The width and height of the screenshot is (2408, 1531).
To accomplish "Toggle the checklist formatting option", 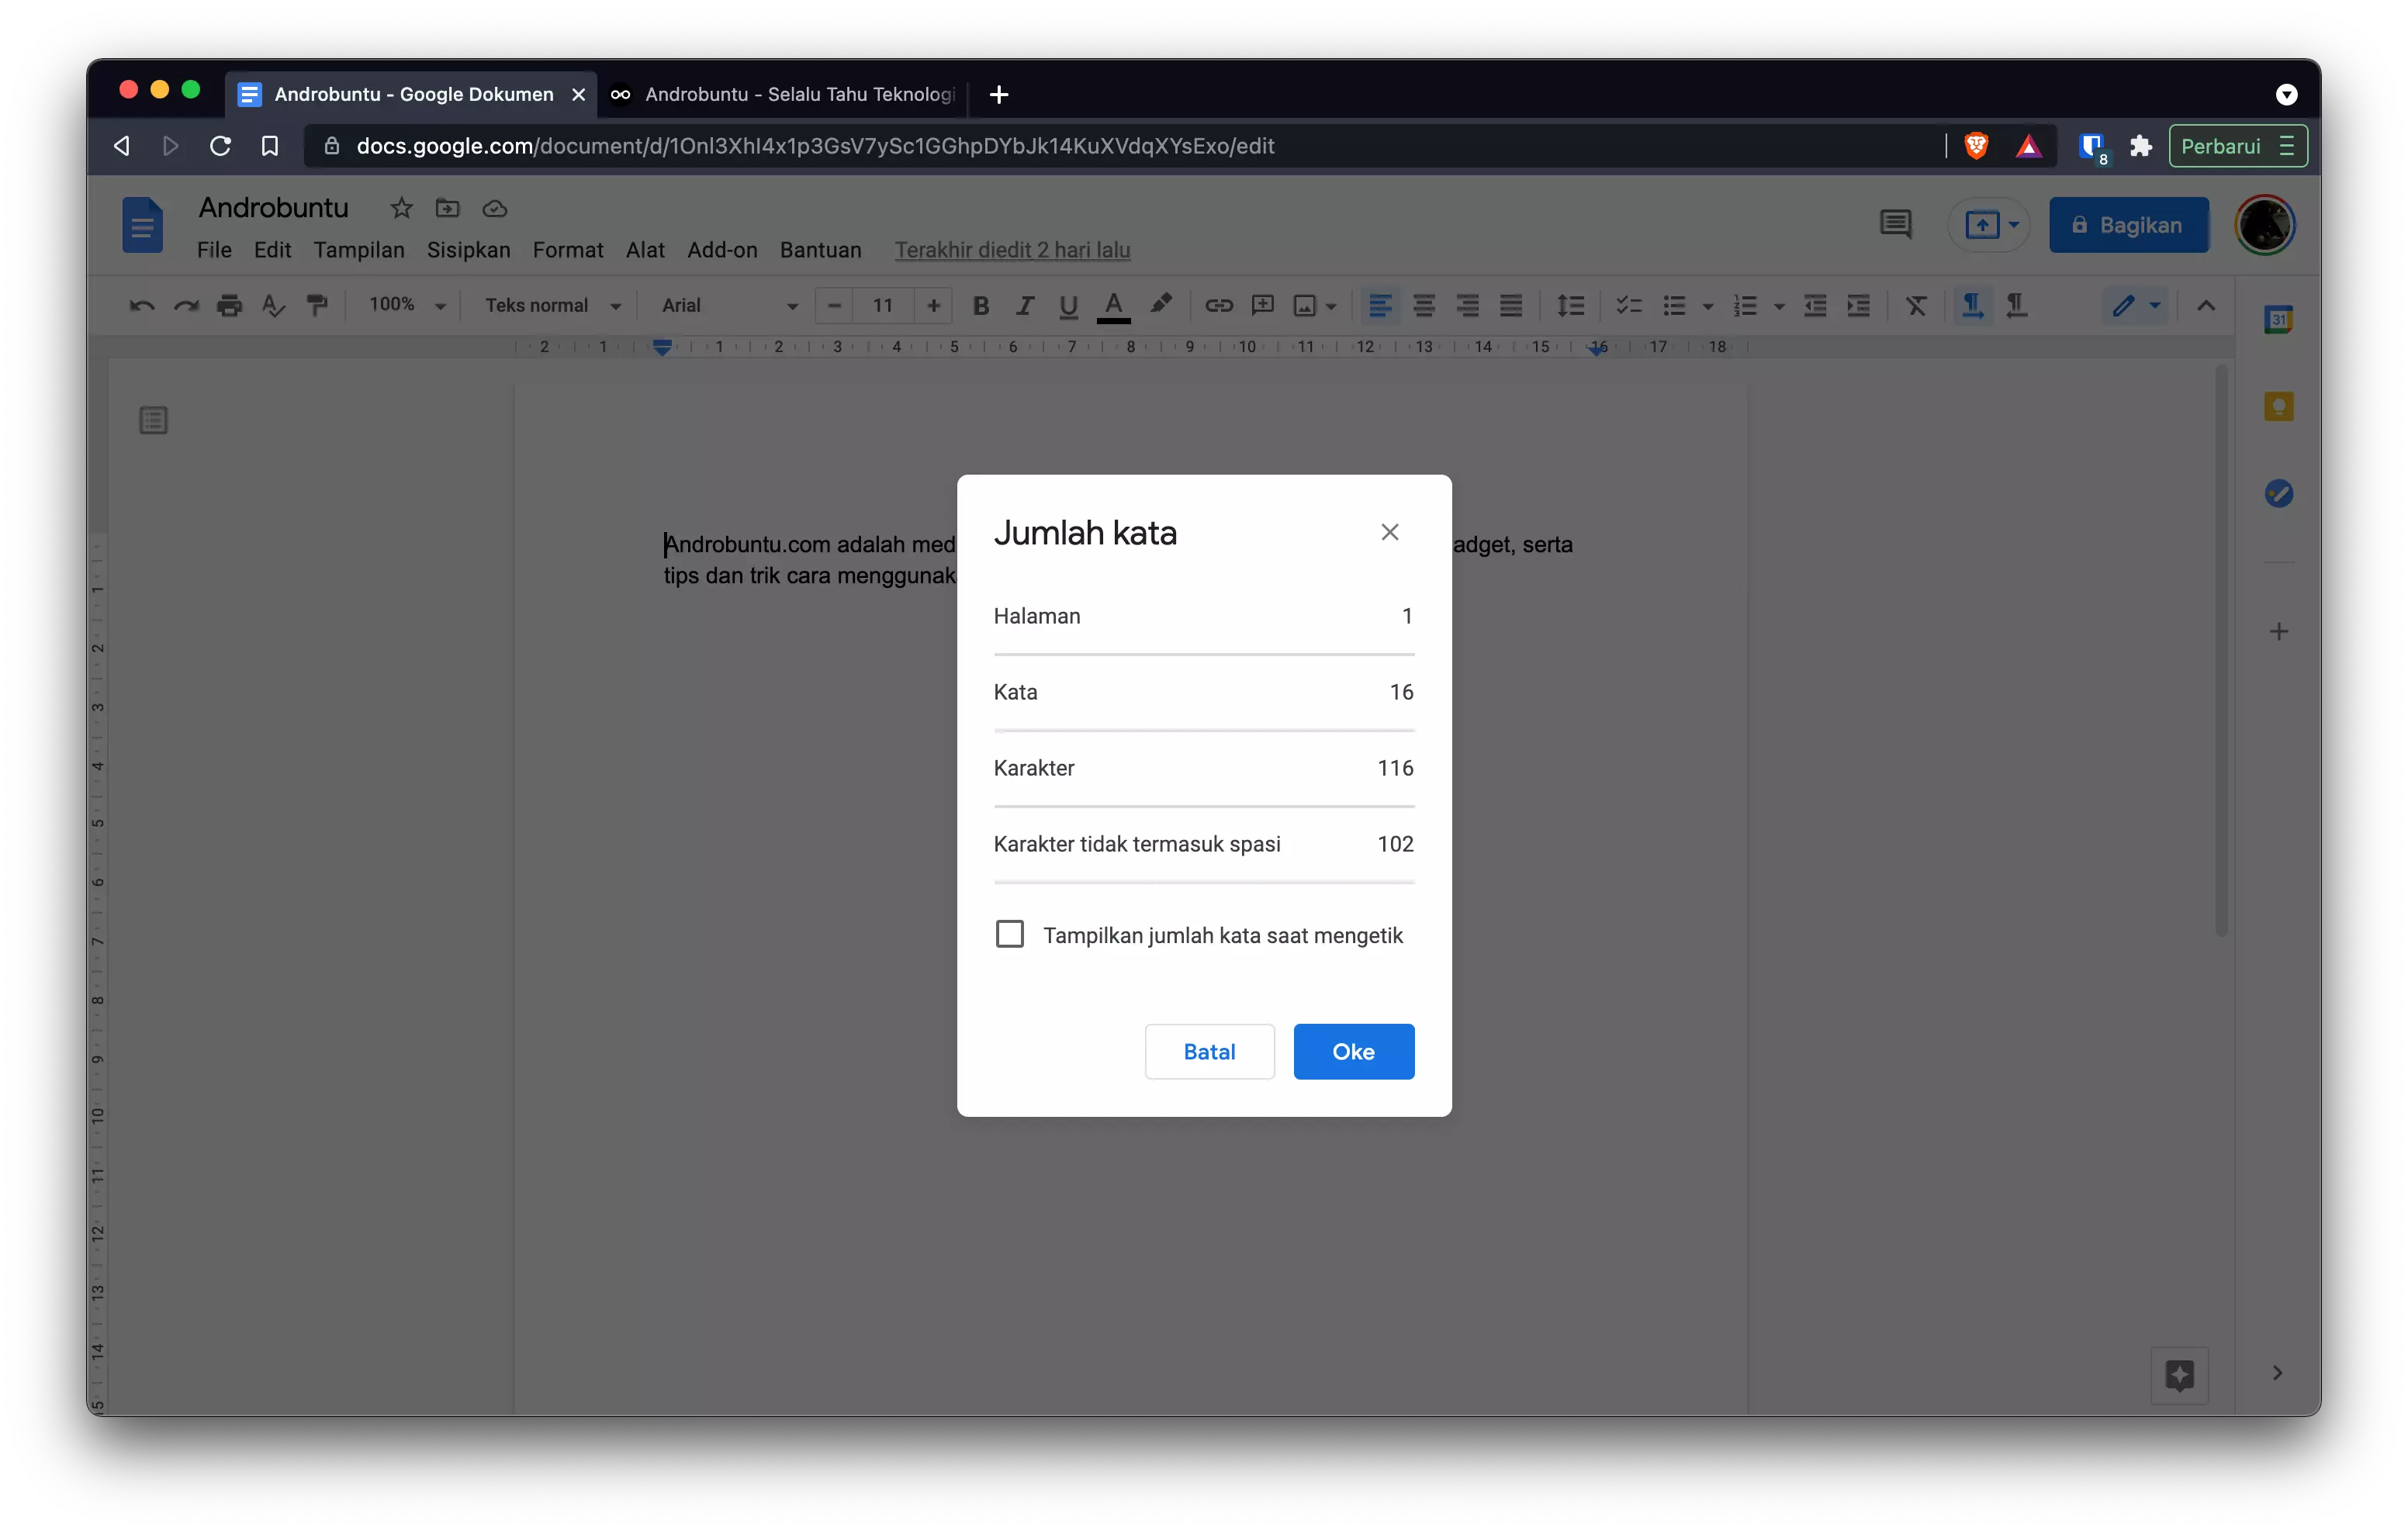I will tap(1628, 306).
